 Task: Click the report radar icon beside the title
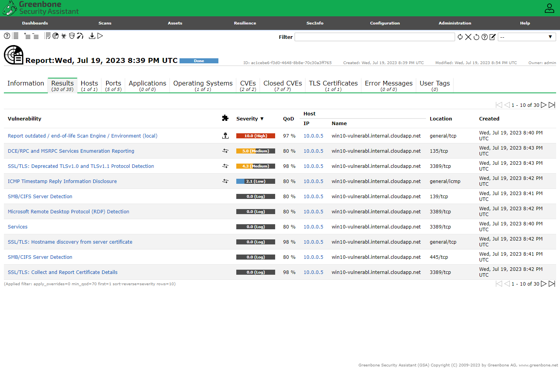(x=14, y=55)
